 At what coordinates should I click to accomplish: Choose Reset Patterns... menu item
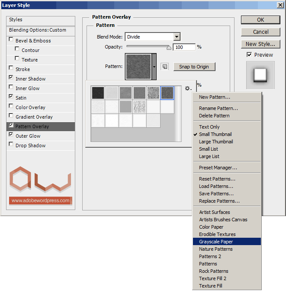(x=227, y=179)
